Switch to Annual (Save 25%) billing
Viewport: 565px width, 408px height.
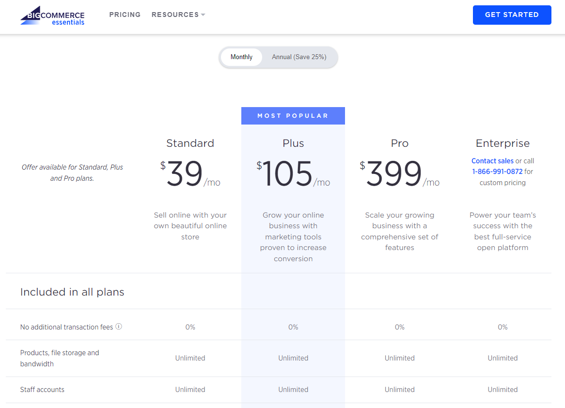(x=299, y=57)
